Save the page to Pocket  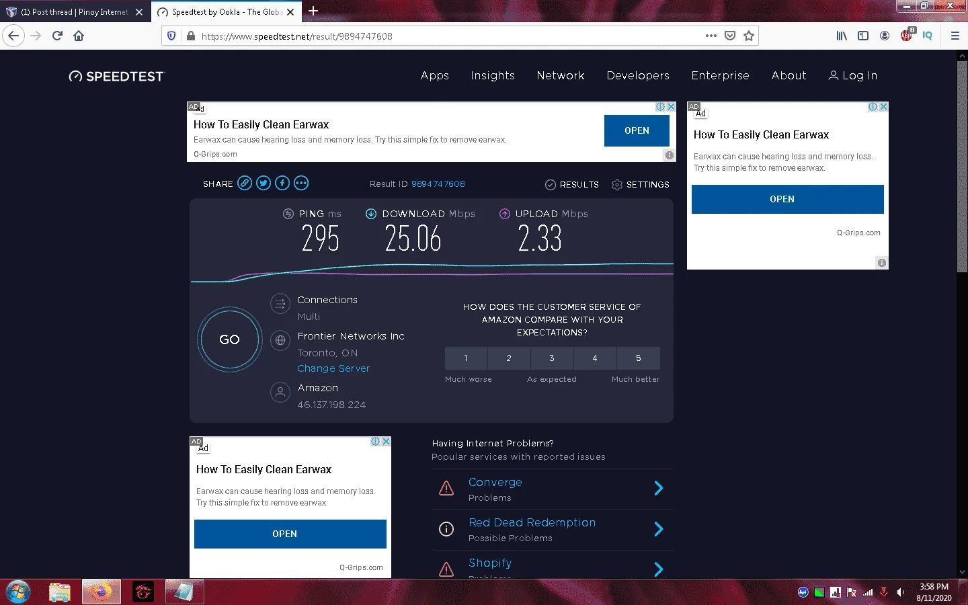(730, 36)
